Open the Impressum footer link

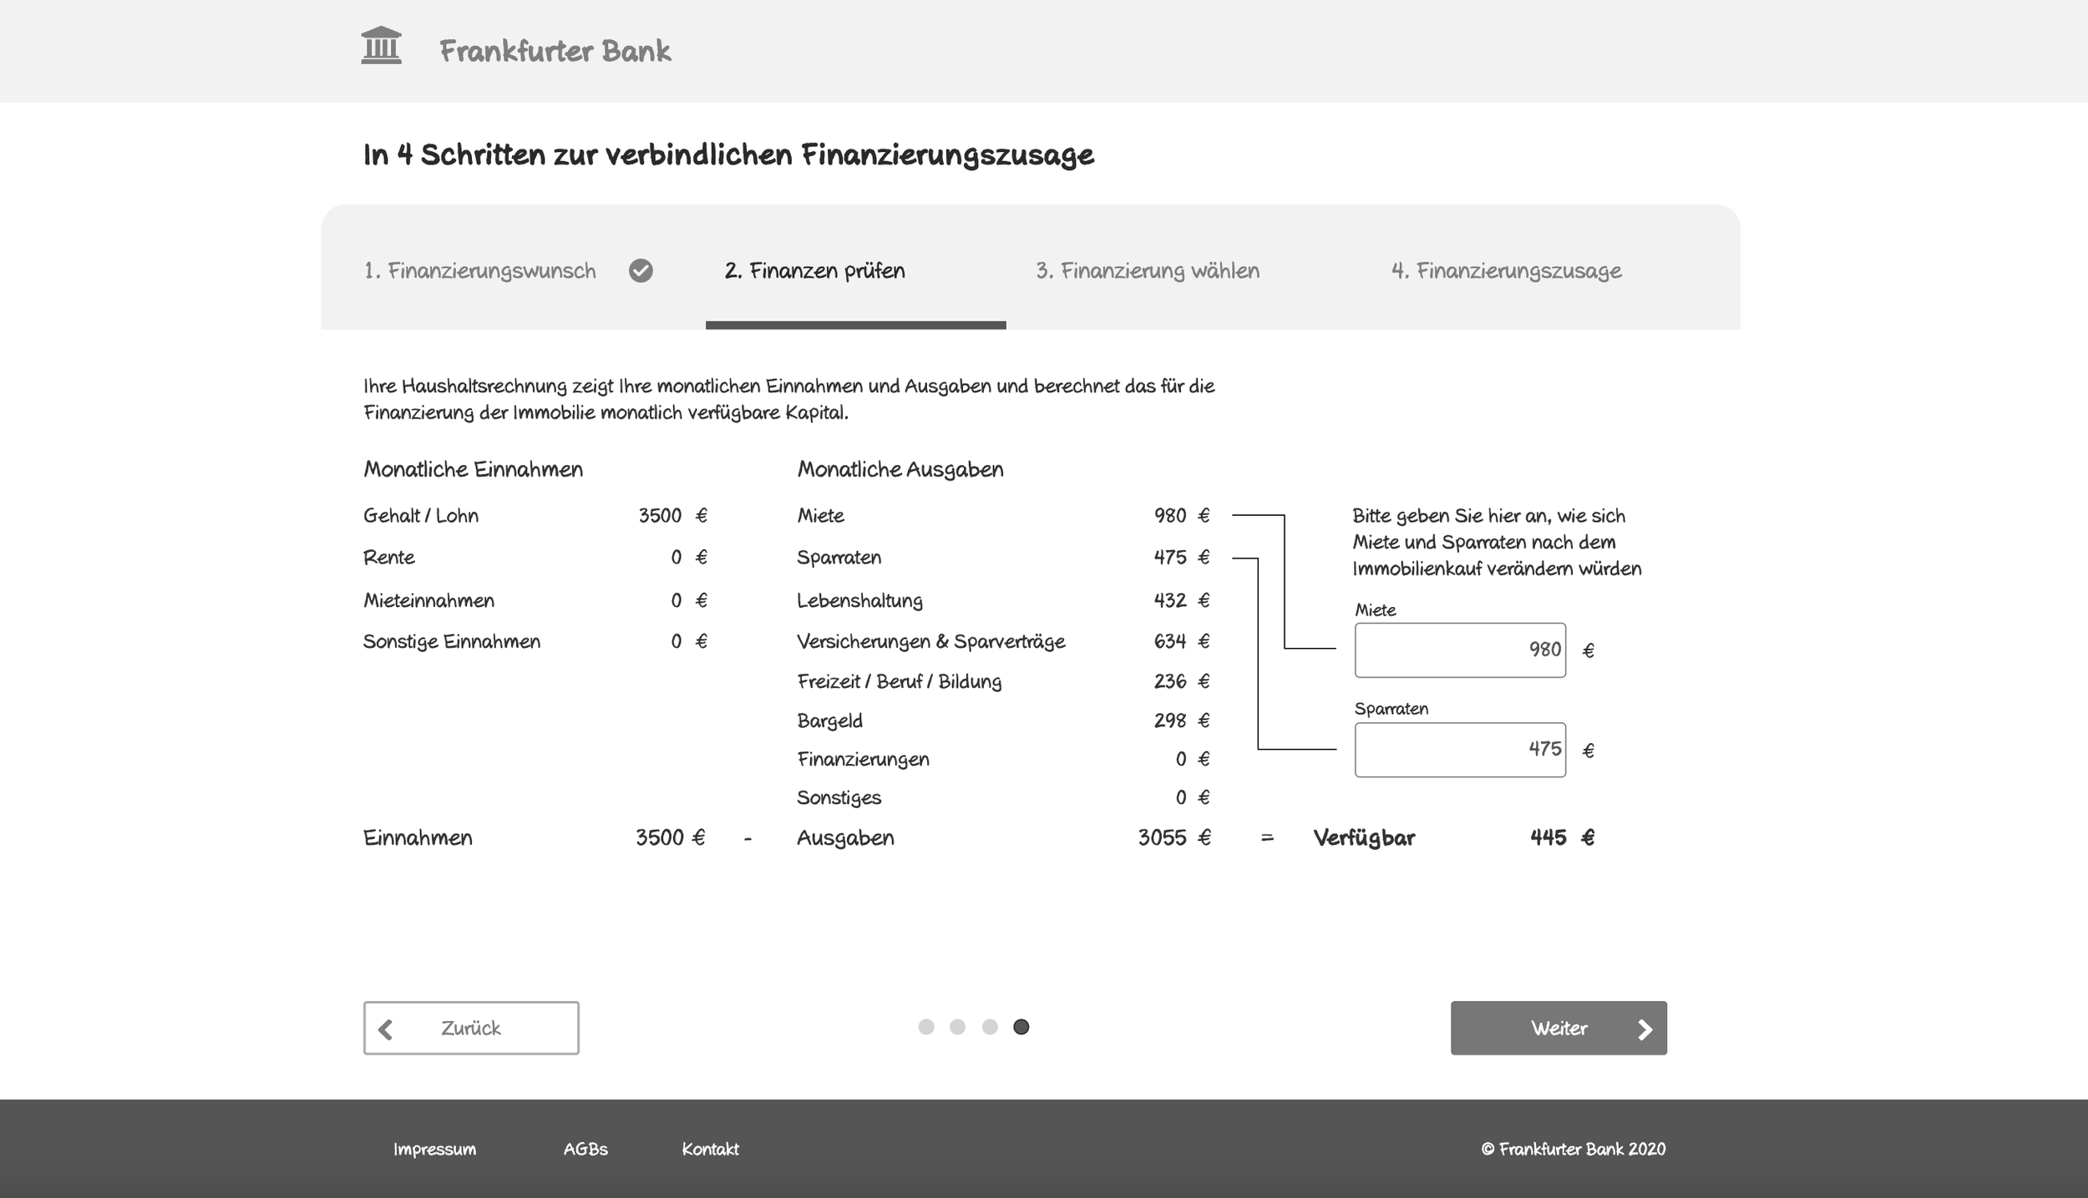click(x=434, y=1149)
